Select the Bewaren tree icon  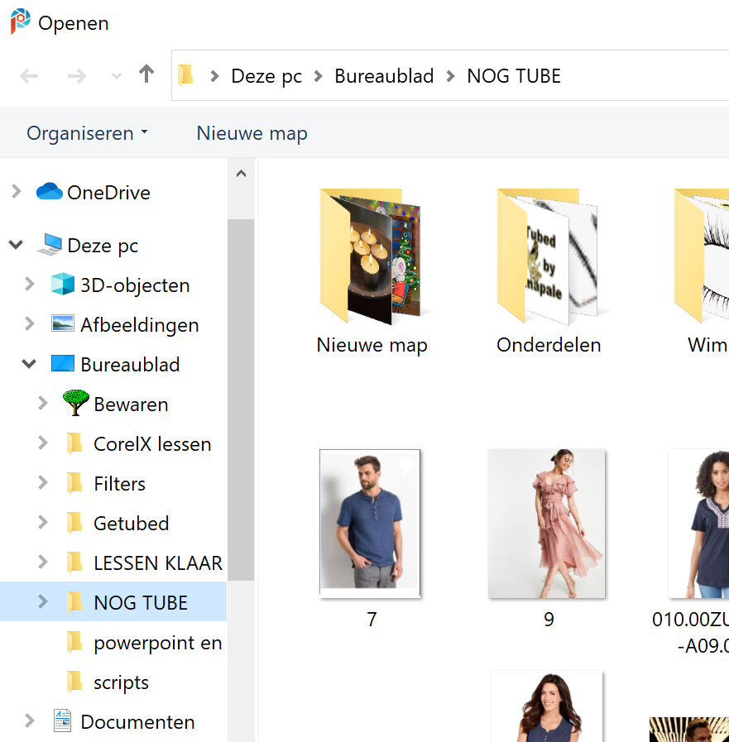(76, 403)
